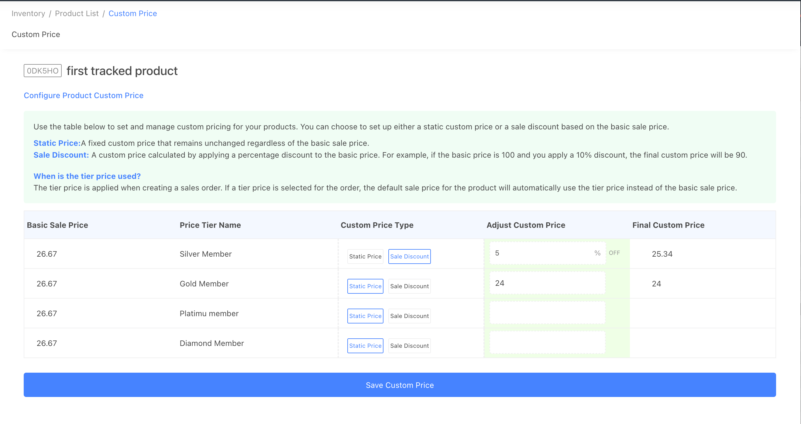The width and height of the screenshot is (801, 424).
Task: Re-select Sale Discount for Silver Member
Action: (409, 256)
